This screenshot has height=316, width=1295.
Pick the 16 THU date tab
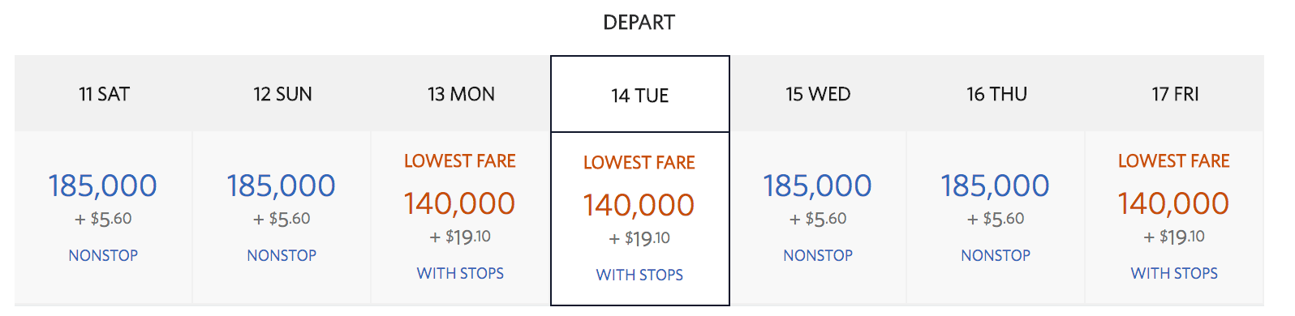pos(996,94)
